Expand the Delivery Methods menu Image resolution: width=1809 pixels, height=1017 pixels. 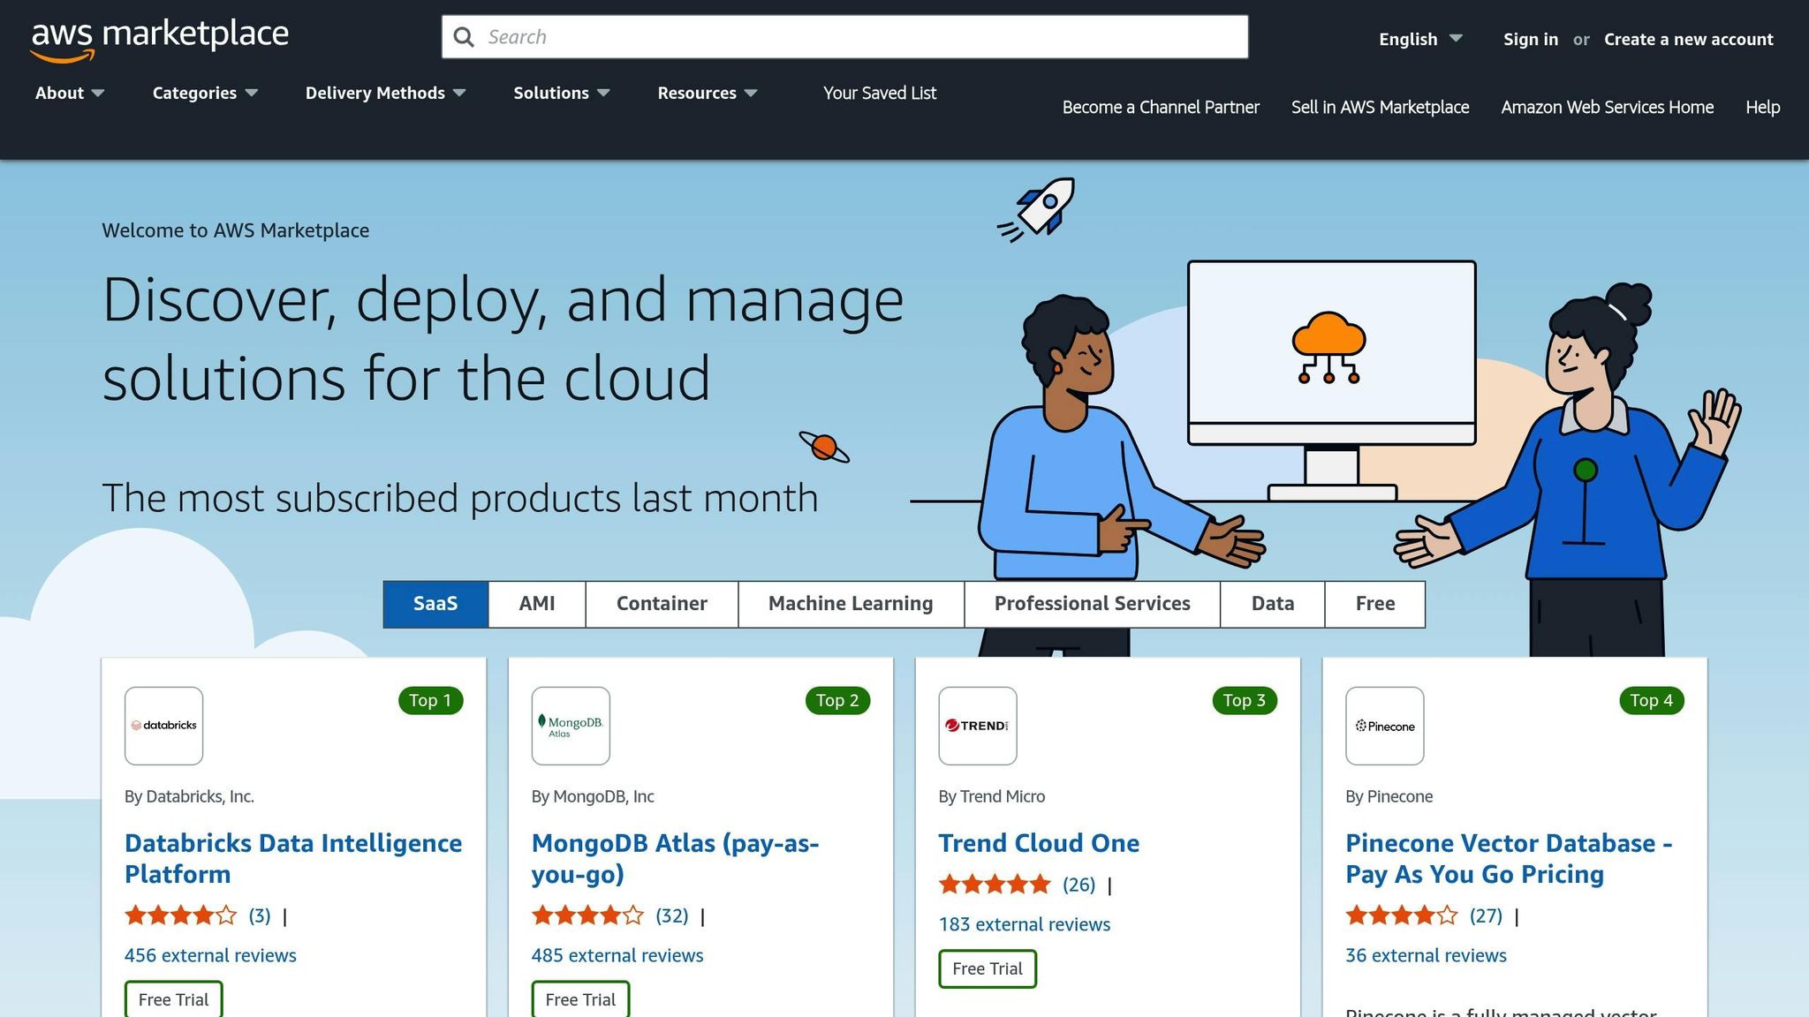coord(385,93)
